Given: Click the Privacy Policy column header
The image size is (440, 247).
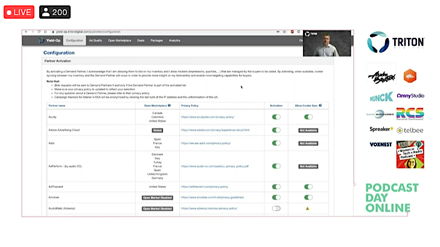Looking at the screenshot, I should pyautogui.click(x=190, y=105).
